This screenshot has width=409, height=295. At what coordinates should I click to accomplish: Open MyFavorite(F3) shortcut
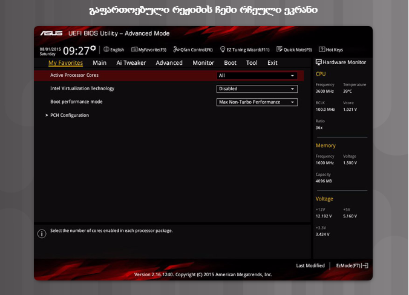click(x=149, y=50)
